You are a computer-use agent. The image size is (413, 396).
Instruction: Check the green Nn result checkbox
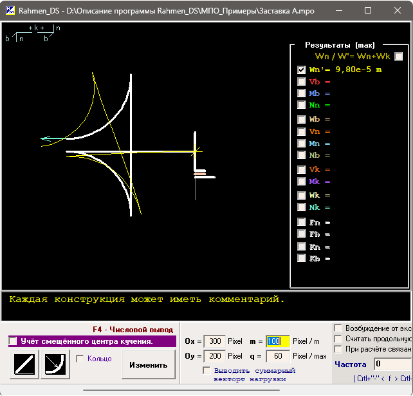tap(301, 105)
